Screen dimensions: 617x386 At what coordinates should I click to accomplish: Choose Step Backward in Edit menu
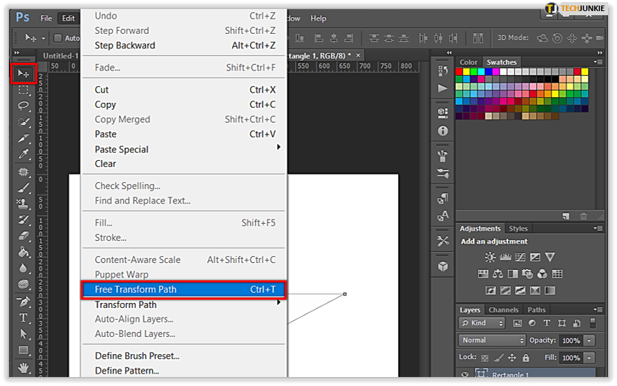tap(184, 46)
